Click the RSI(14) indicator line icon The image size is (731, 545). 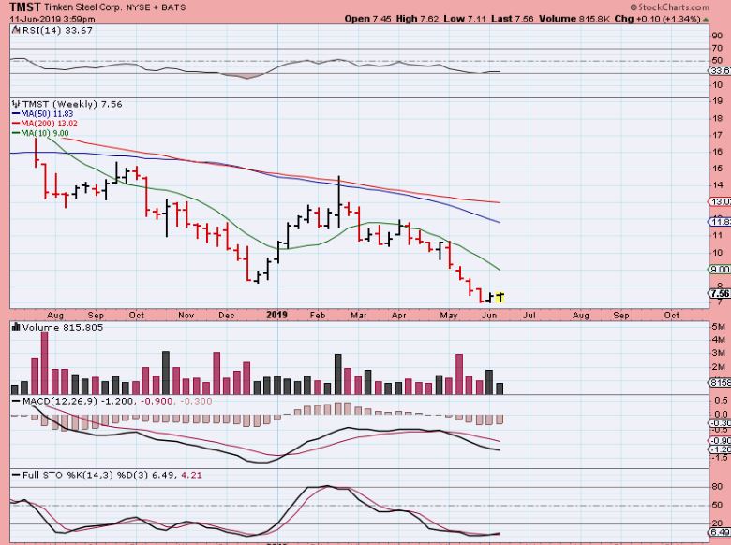(16, 30)
